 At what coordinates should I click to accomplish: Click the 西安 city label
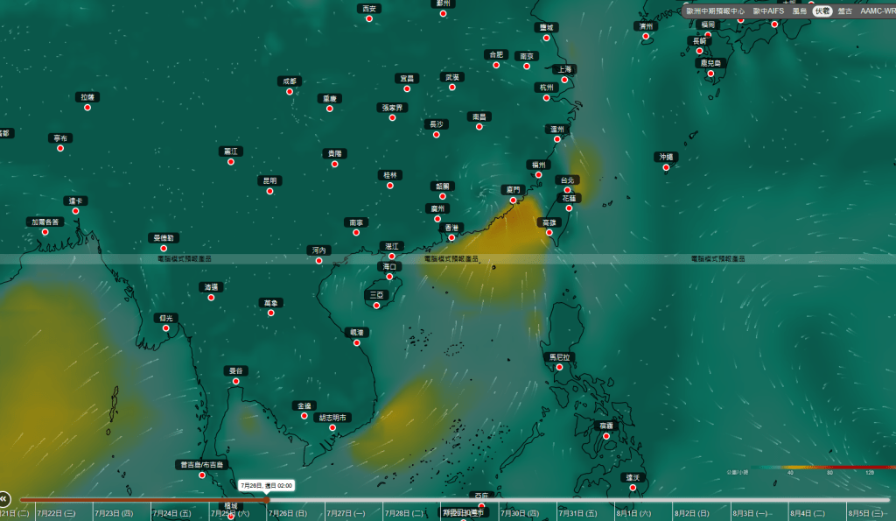[369, 9]
